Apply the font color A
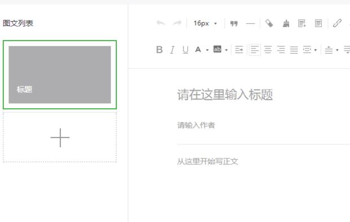 click(198, 50)
